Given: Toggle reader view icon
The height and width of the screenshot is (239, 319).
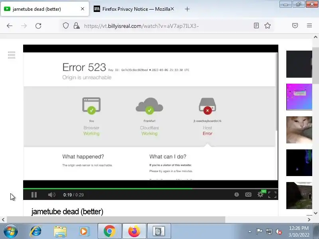Looking at the screenshot, I should point(256,25).
